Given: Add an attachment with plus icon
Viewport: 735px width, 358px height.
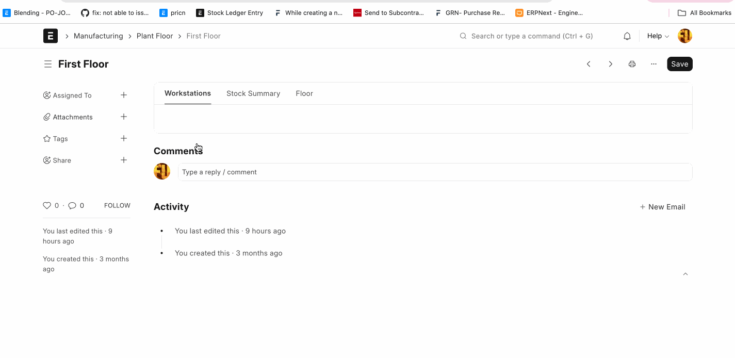Looking at the screenshot, I should [x=124, y=117].
